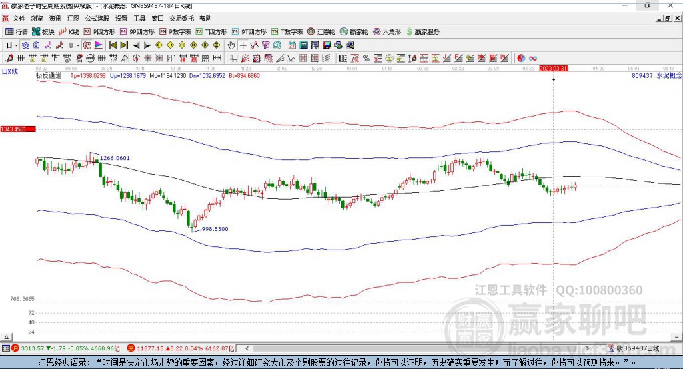The height and width of the screenshot is (369, 683).
Task: Open the 帮助 menu
Action: (205, 18)
